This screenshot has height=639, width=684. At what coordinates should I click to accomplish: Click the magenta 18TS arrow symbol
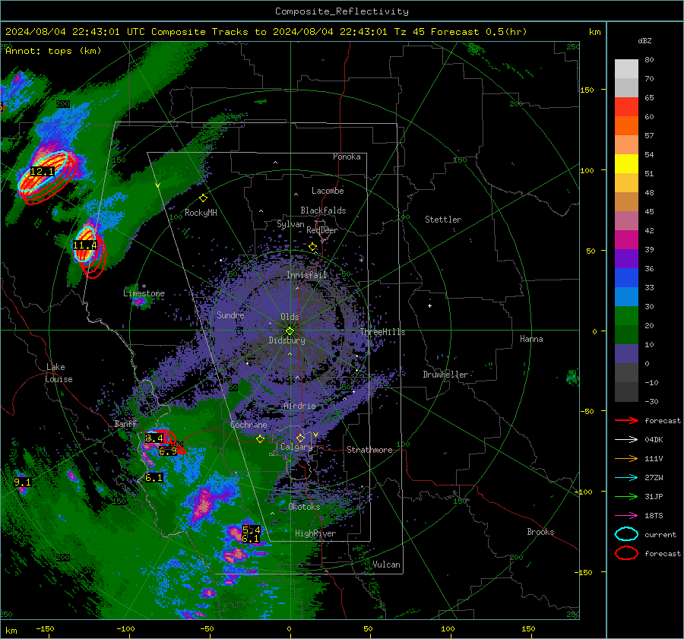coord(626,516)
